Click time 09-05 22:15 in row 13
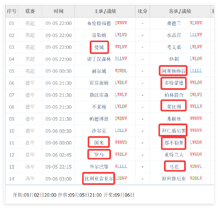Viewport: 218px width, 208px height. (58, 167)
